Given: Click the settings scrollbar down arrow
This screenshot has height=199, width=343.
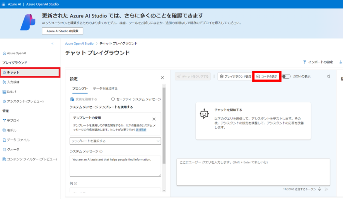Looking at the screenshot, I should (x=164, y=190).
